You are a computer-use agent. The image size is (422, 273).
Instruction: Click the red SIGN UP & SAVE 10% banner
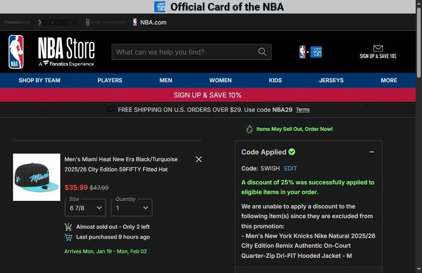(208, 95)
